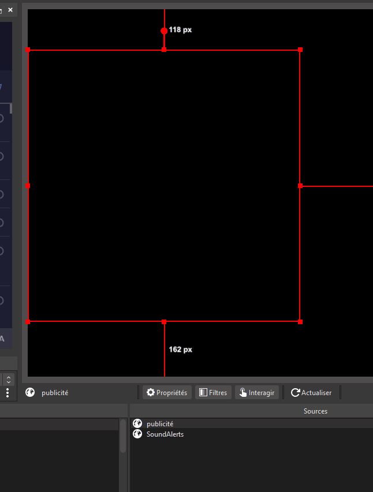Select the SoundAlerts source in the list

coord(165,434)
